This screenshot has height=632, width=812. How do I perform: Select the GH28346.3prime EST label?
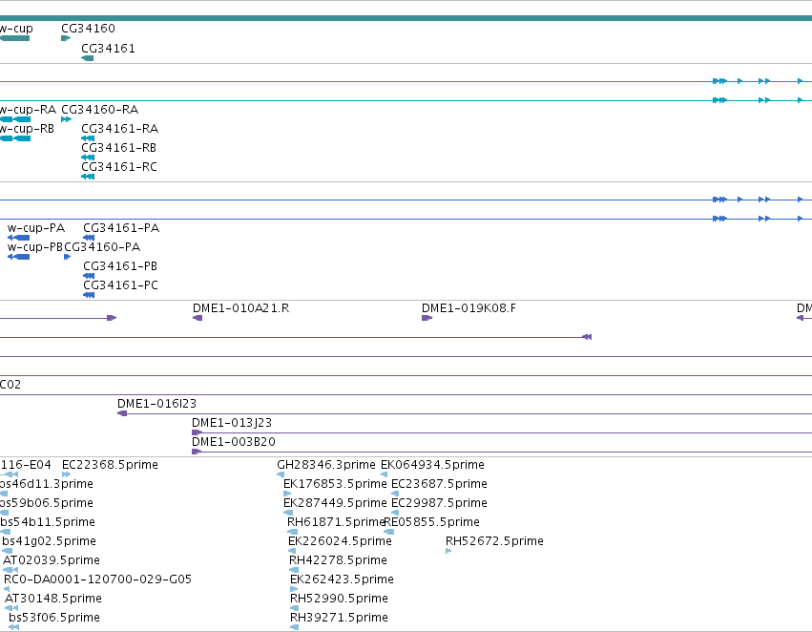pyautogui.click(x=326, y=465)
